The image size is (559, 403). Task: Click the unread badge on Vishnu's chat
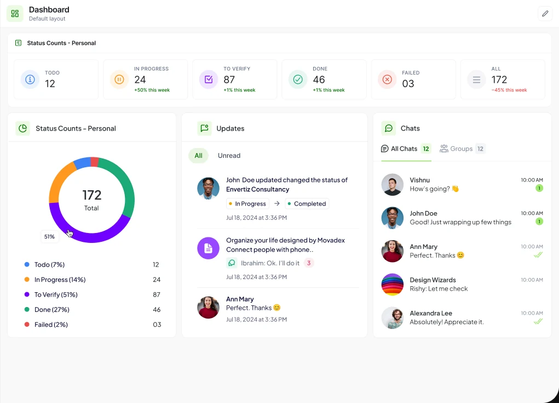pos(539,188)
